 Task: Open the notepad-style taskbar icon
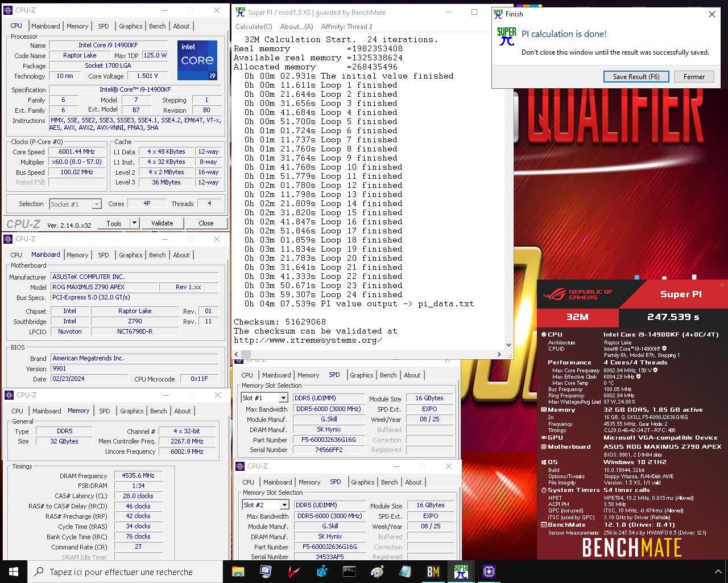(405, 572)
